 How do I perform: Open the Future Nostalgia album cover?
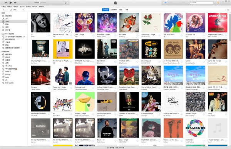(151, 102)
